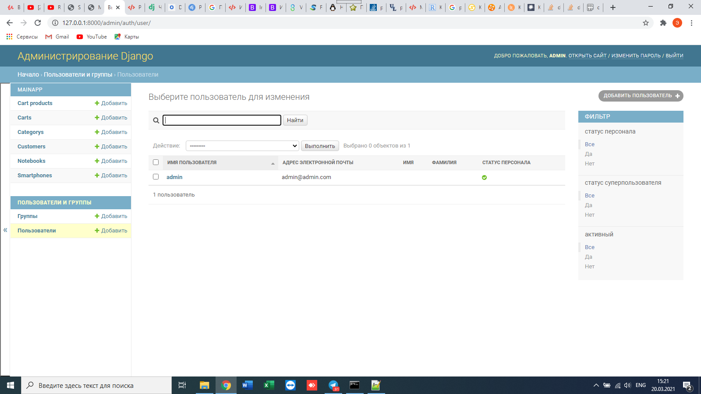701x394 pixels.
Task: Open the notification center icon
Action: point(687,385)
